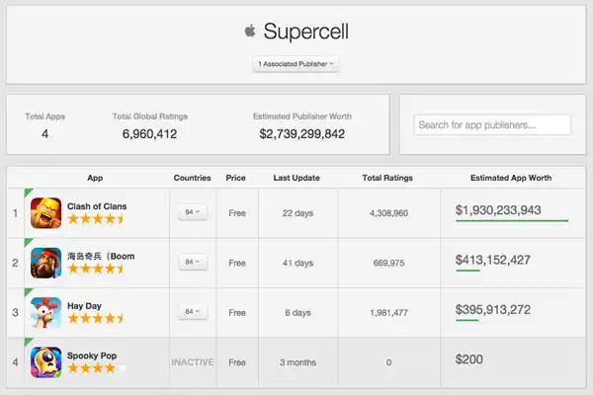Sort by the App column header

point(95,178)
